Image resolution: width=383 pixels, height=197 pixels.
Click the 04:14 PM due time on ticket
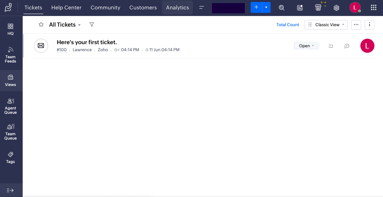coord(127,50)
